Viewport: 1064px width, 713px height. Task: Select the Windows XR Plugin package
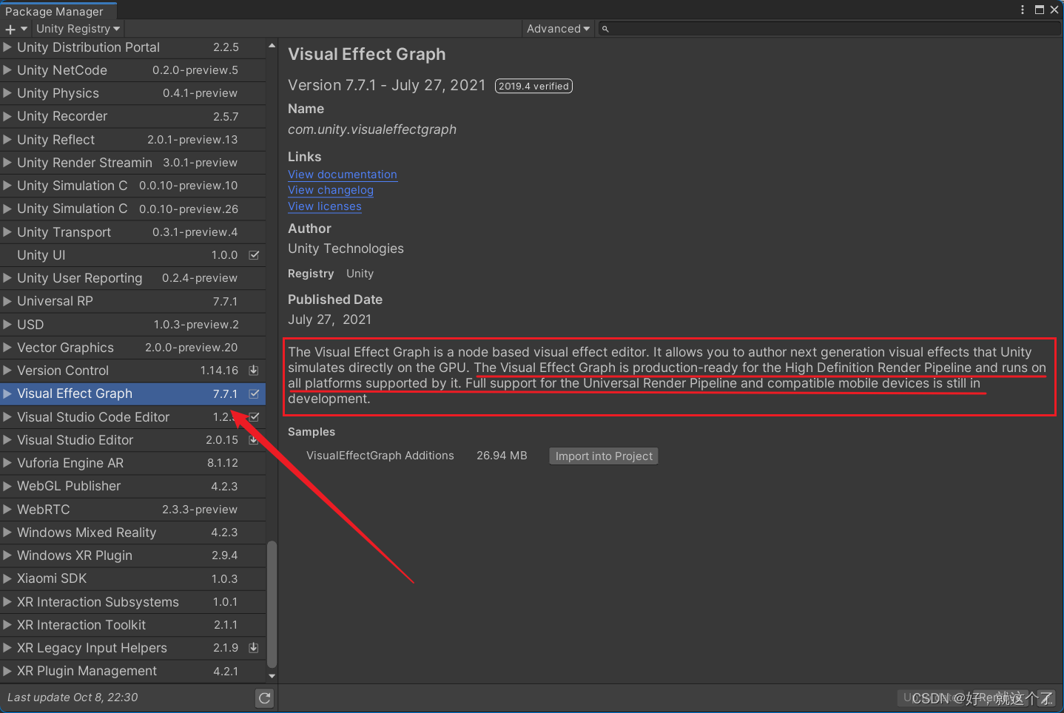[132, 555]
